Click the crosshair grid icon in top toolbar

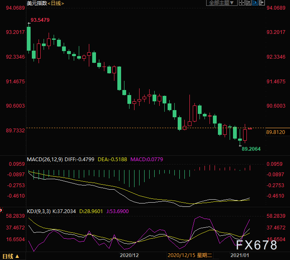[242, 3]
